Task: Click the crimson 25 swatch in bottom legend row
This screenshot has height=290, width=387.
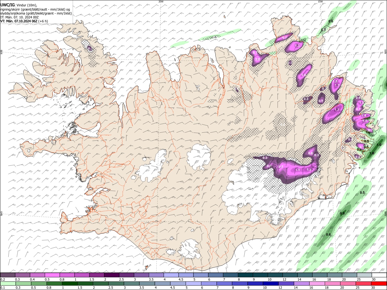Action: tap(363, 284)
